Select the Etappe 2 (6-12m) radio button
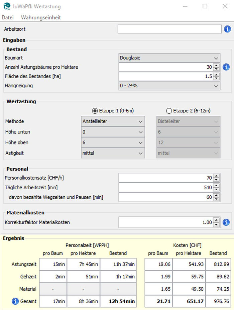Image resolution: width=234 pixels, height=310 pixels. pos(169,111)
